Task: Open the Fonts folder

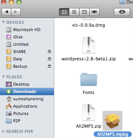Action: [x=88, y=83]
